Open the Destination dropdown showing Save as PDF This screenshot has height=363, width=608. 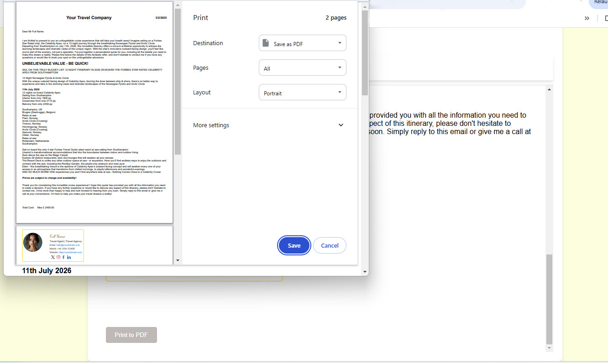pyautogui.click(x=303, y=43)
